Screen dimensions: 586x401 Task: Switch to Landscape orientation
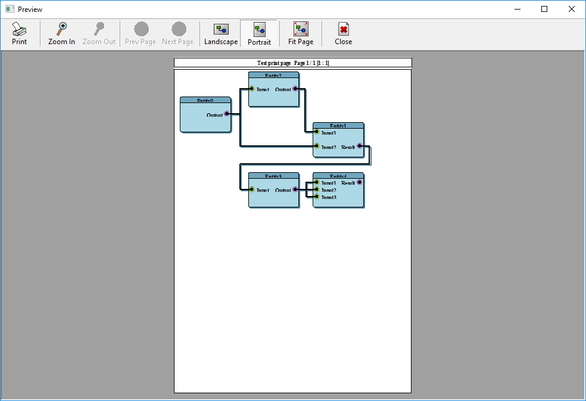tap(221, 33)
